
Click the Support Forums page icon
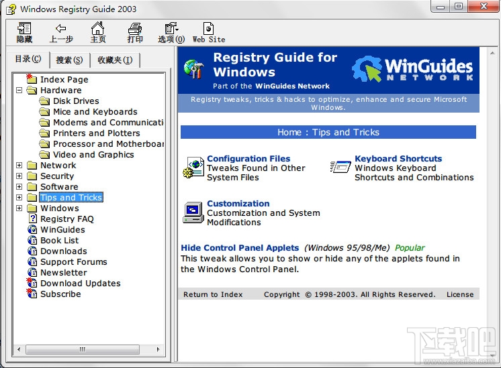click(x=32, y=262)
